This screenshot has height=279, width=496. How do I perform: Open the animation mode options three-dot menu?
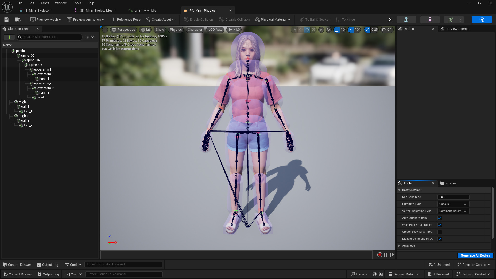(x=461, y=20)
